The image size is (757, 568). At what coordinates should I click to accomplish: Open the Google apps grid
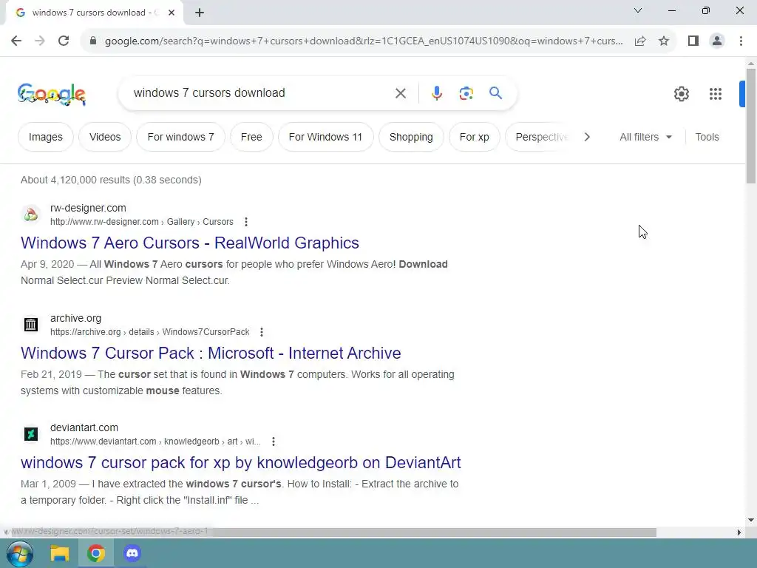716,94
